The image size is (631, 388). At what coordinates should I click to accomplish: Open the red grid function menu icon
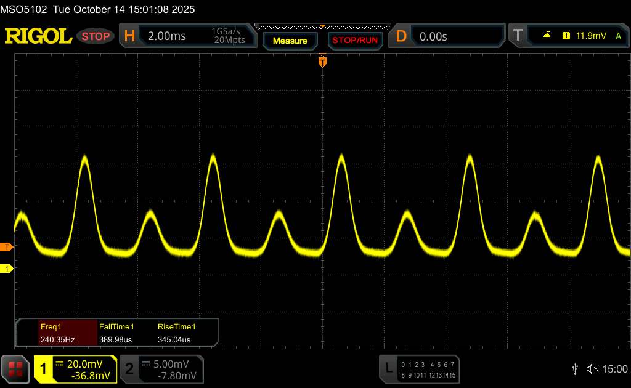[x=16, y=369]
